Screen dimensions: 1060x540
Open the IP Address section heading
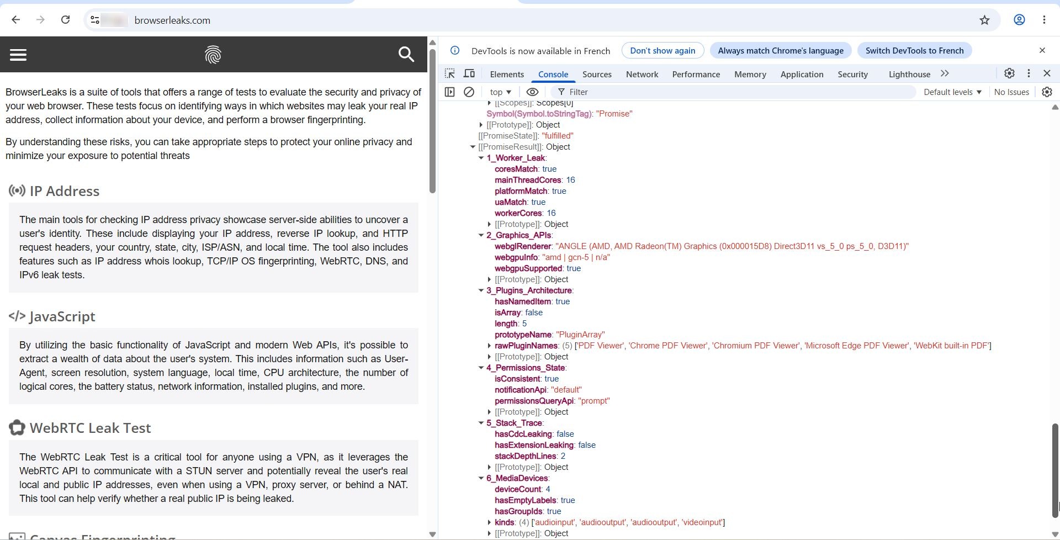pyautogui.click(x=65, y=191)
